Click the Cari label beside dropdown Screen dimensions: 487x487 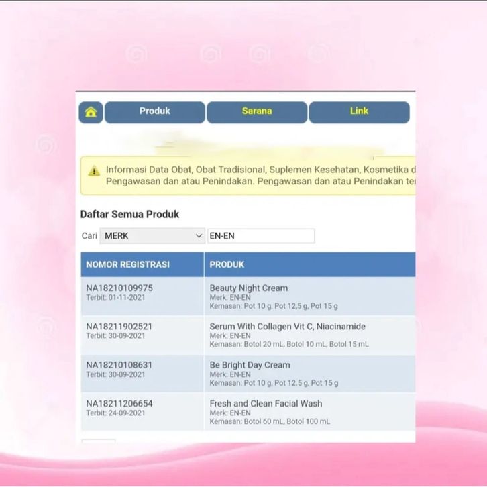tap(89, 236)
